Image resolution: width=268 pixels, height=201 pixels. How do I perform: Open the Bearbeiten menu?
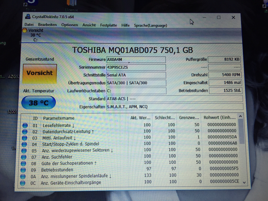pyautogui.click(x=47, y=25)
